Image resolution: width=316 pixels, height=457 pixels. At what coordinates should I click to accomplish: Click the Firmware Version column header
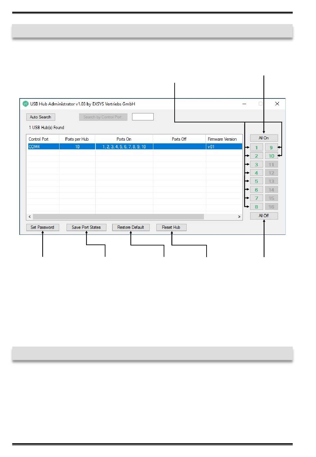click(222, 139)
